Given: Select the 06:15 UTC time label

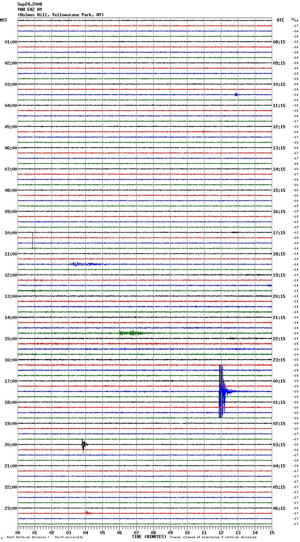Looking at the screenshot, I should coord(279,508).
